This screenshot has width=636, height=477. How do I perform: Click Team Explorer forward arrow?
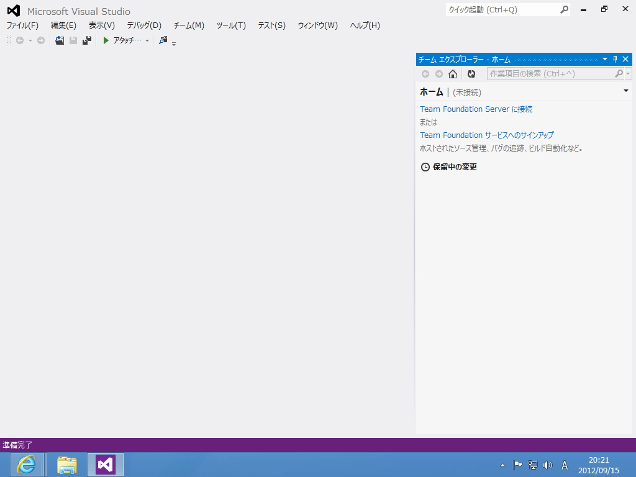pyautogui.click(x=439, y=74)
